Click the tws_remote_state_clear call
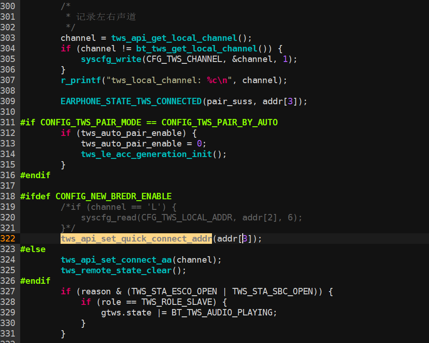Viewport: 429px width, 343px height. coord(116,271)
